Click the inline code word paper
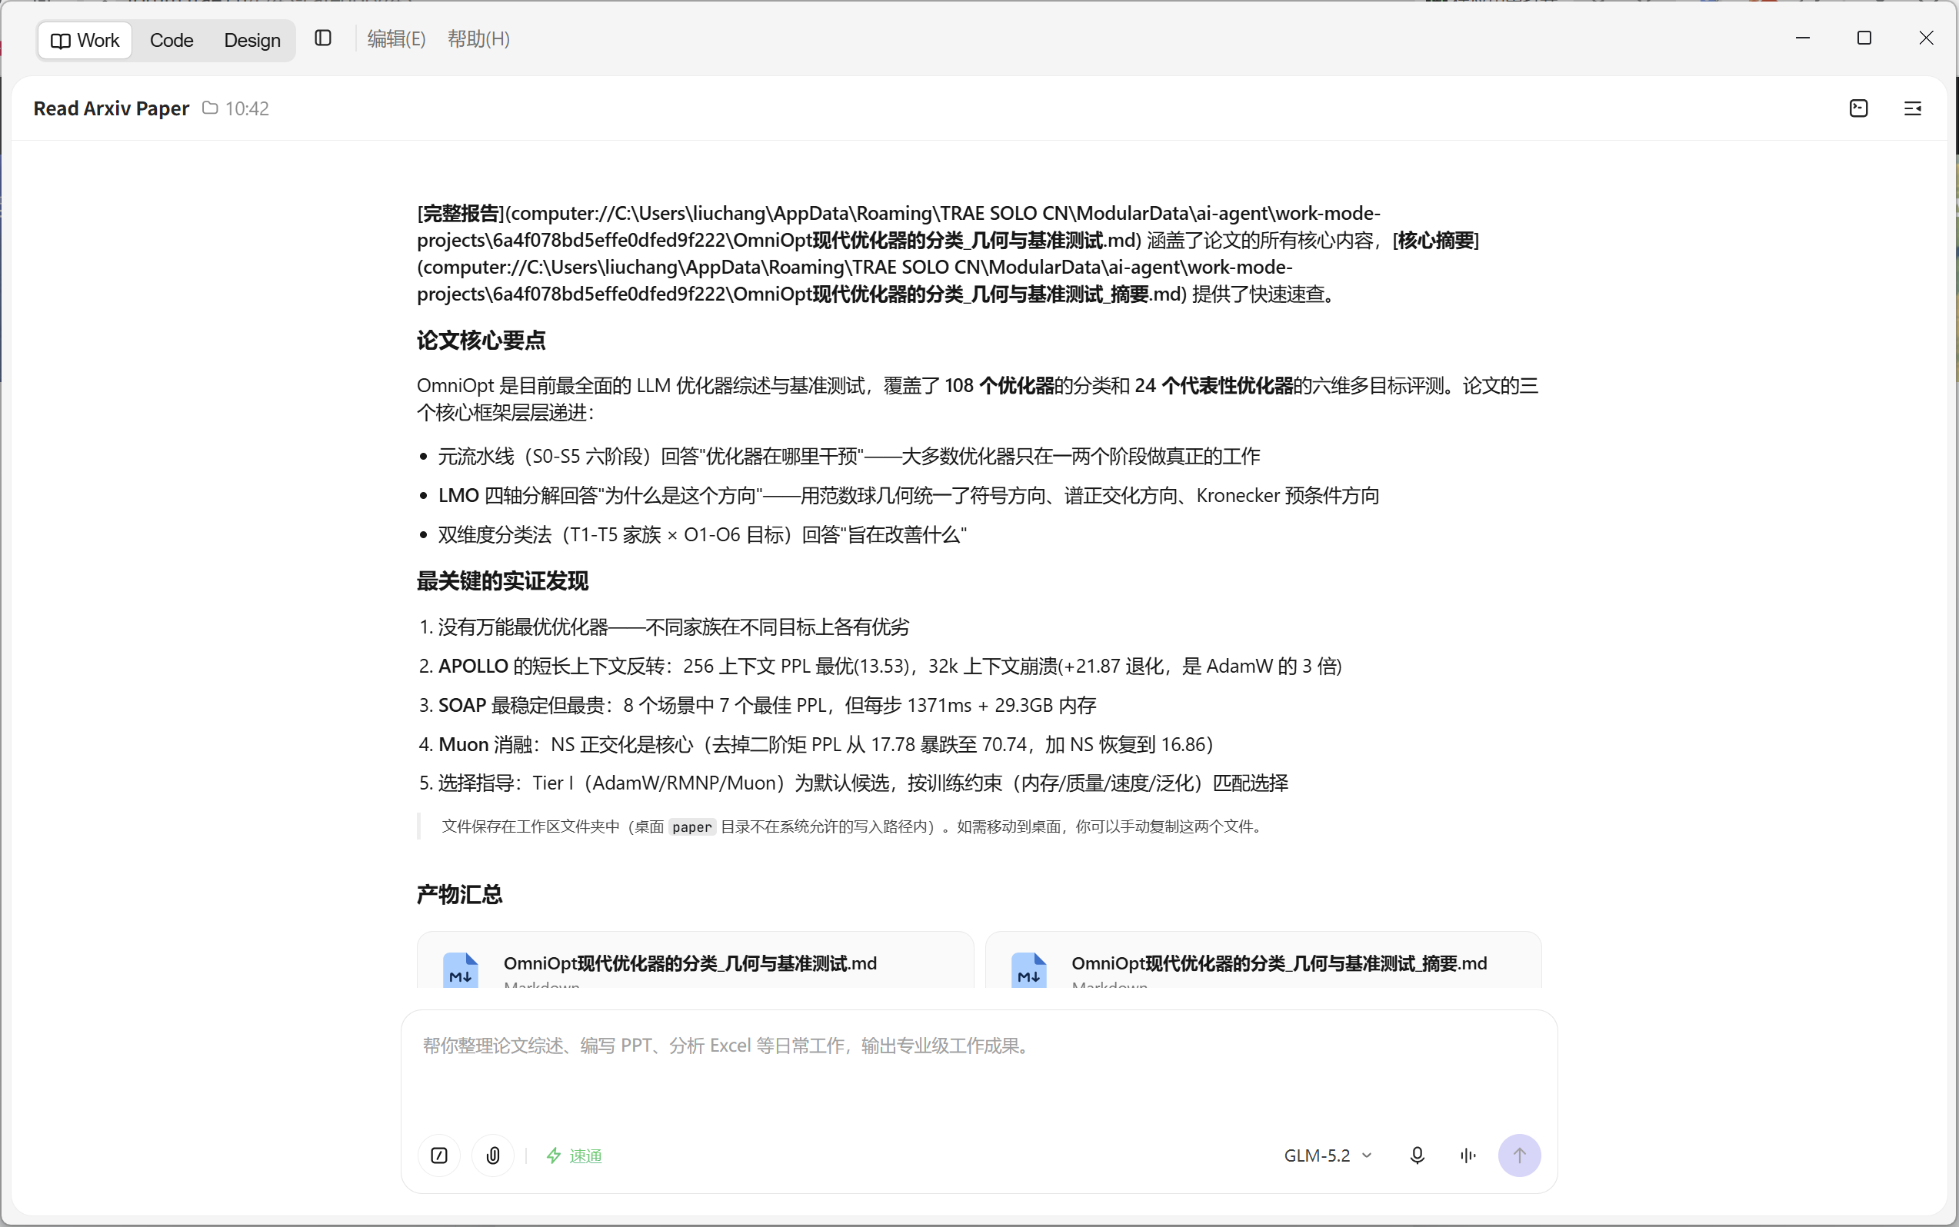Screen dimensions: 1959x1227 [691, 827]
